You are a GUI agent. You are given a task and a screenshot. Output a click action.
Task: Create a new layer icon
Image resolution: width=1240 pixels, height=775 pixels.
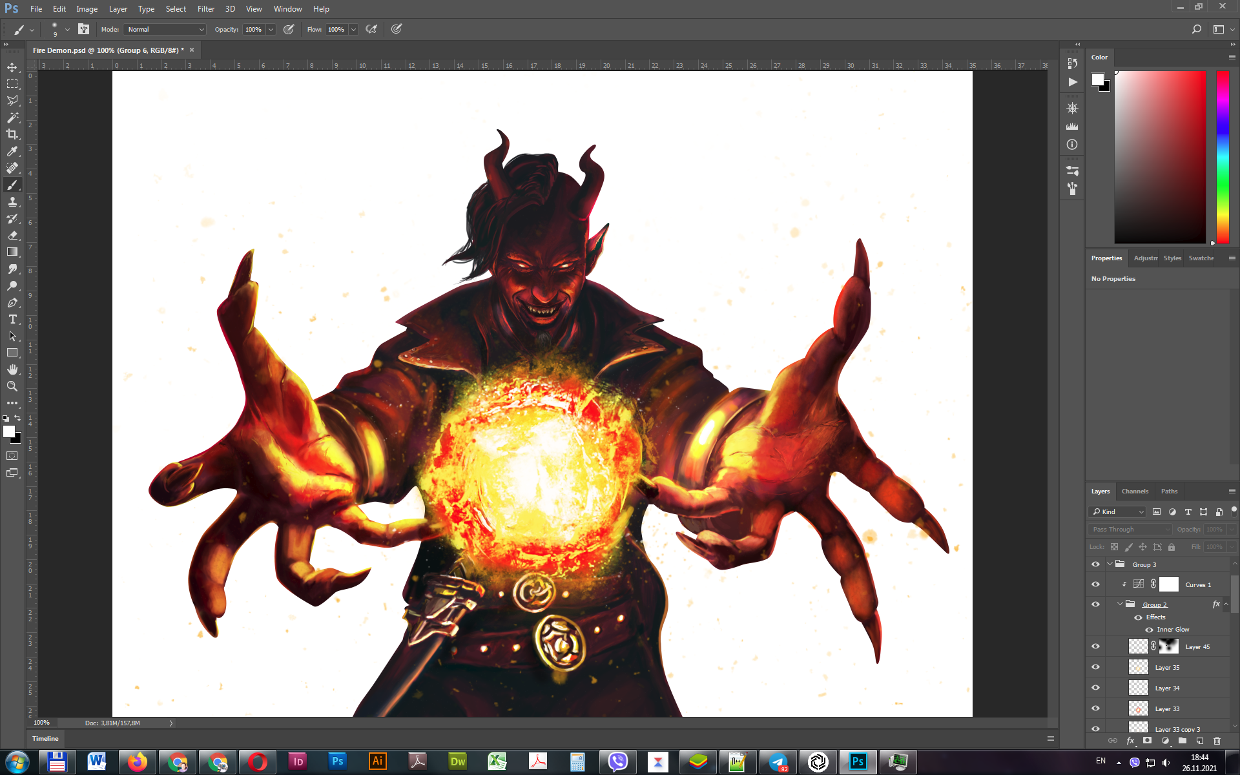point(1199,741)
